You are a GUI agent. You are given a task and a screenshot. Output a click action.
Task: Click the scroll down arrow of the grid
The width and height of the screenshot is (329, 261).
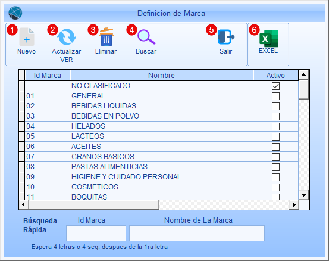303,195
